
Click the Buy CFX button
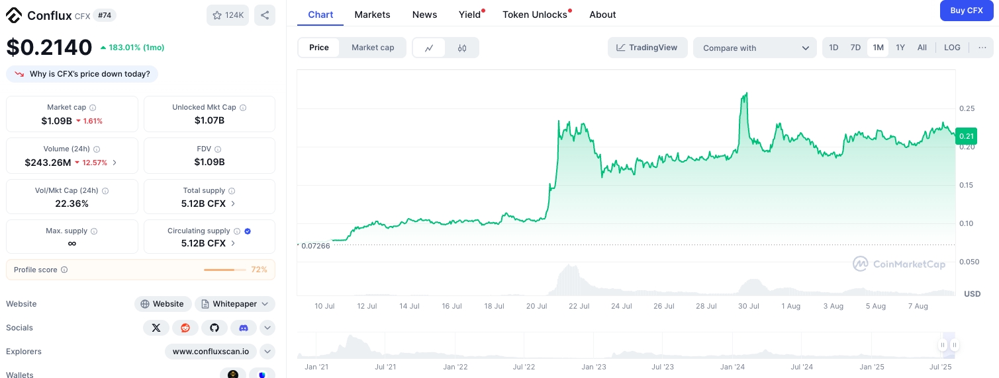[967, 11]
